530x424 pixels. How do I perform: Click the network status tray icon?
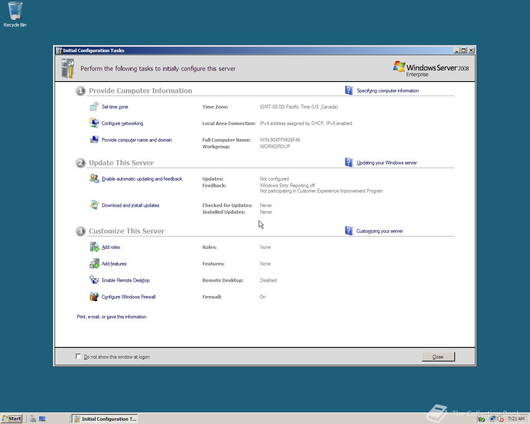click(493, 419)
